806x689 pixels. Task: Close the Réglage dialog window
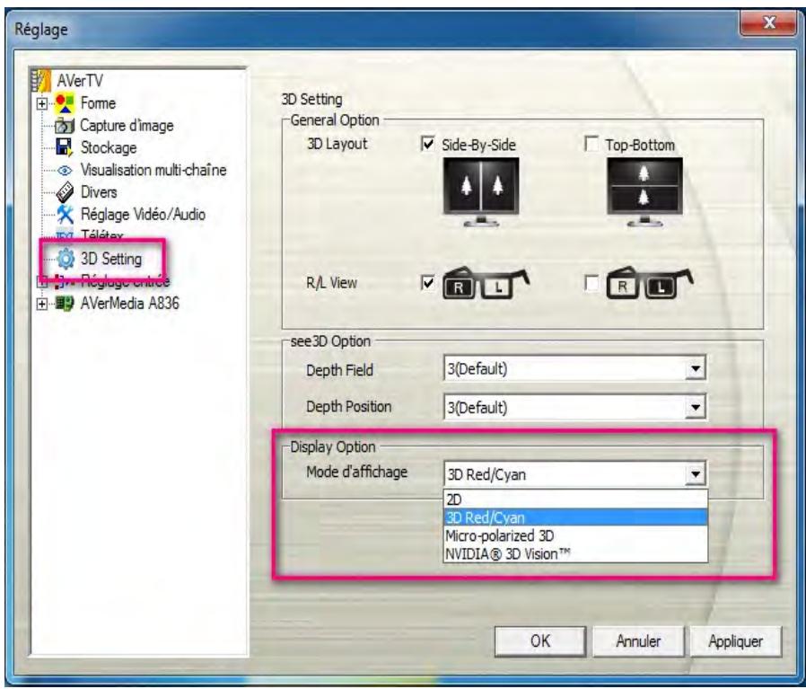pyautogui.click(x=768, y=23)
